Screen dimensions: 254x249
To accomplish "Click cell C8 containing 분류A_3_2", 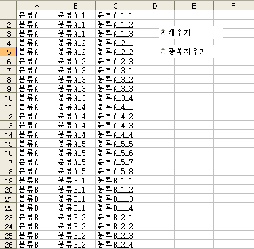I will coord(116,79).
